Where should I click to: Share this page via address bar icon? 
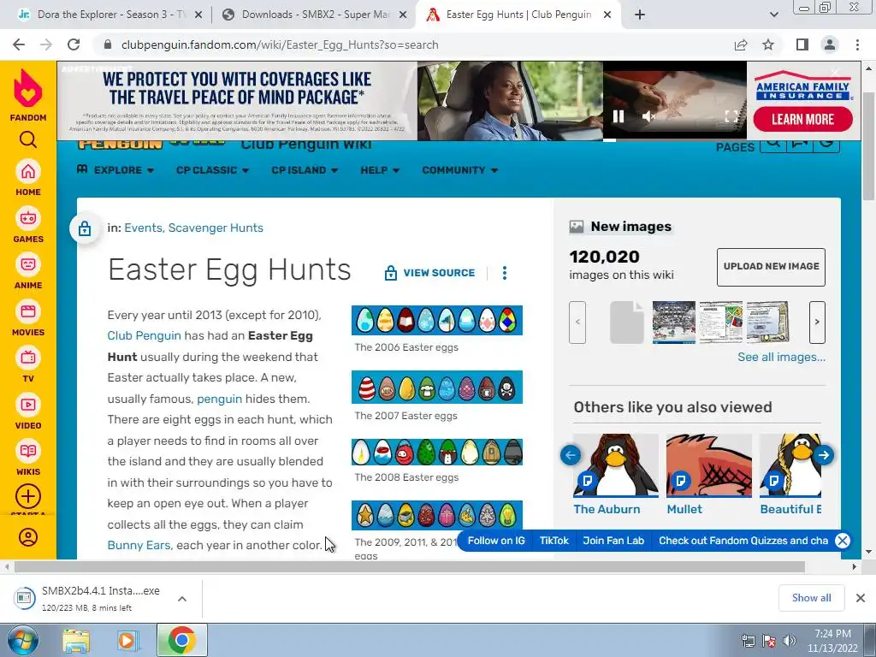(x=741, y=44)
